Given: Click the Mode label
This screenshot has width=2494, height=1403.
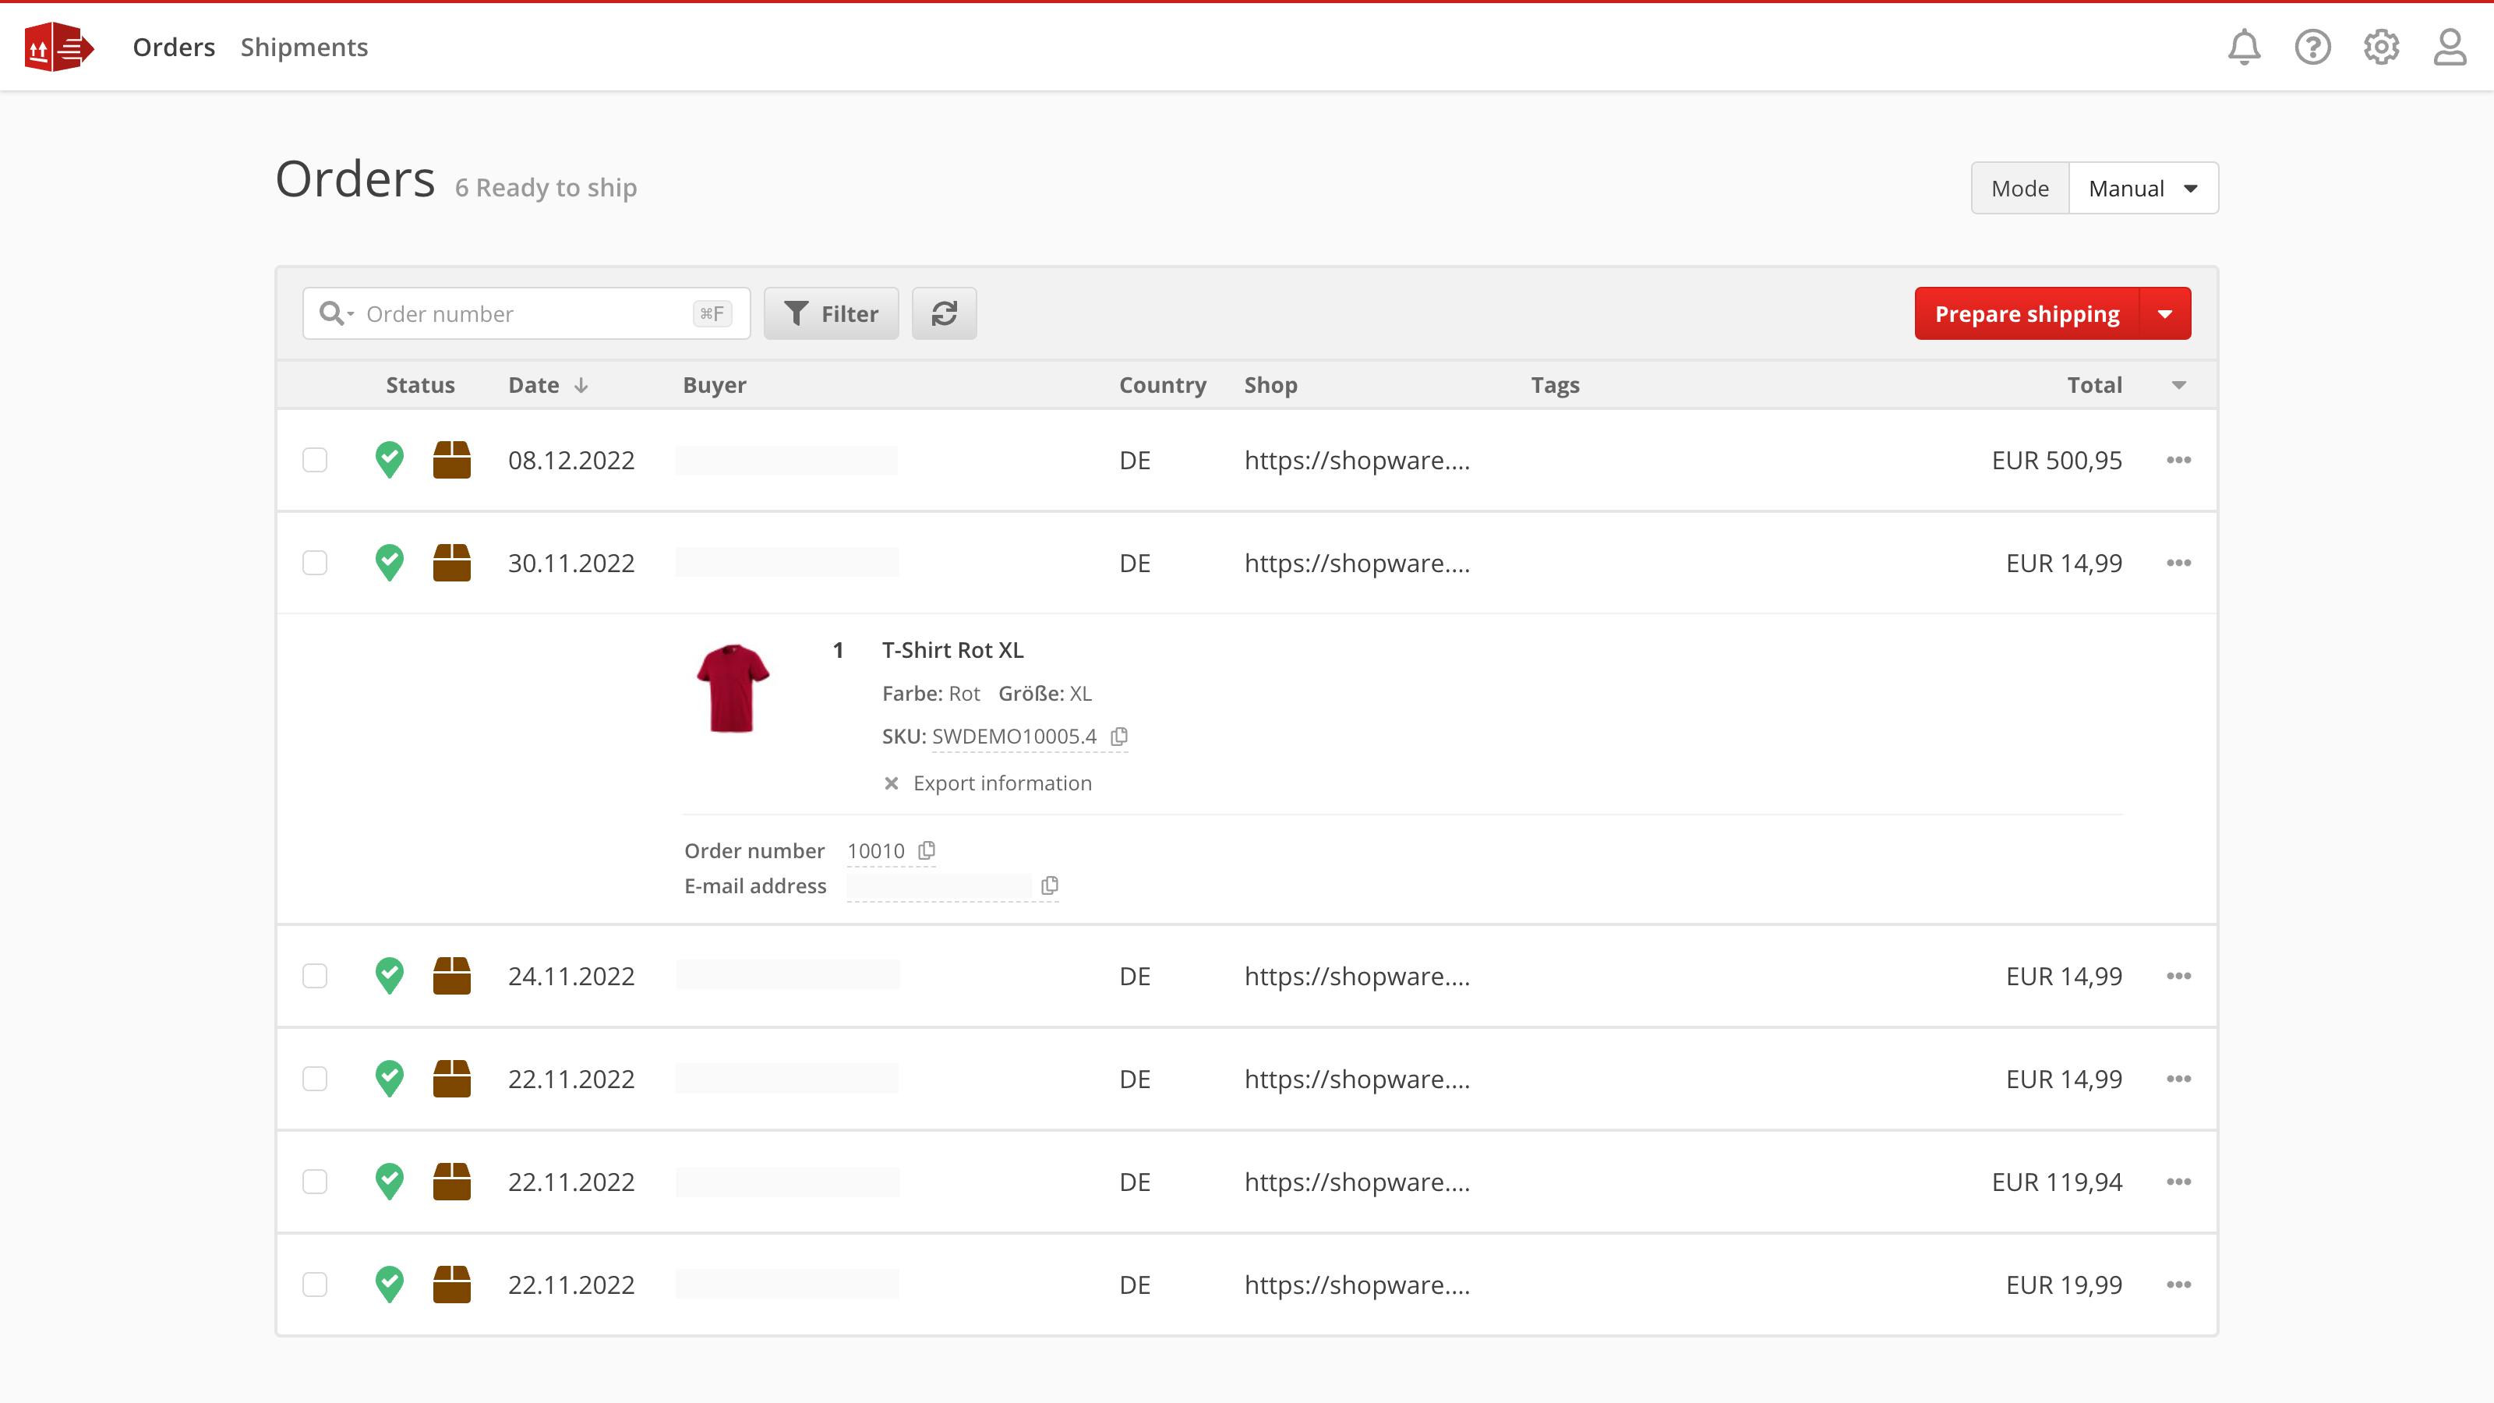Looking at the screenshot, I should point(2019,188).
